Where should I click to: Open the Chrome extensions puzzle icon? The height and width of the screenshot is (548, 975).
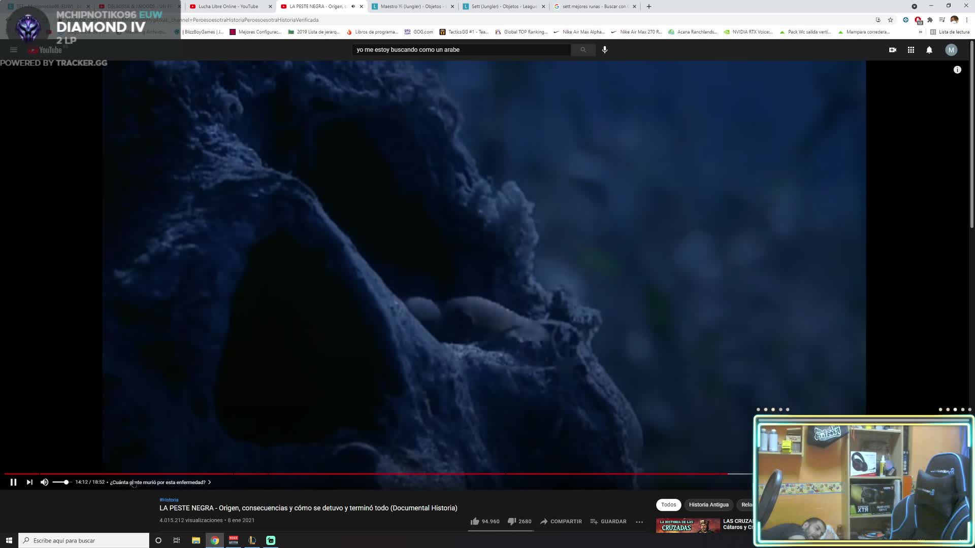tap(930, 20)
